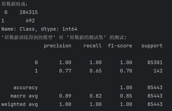Click 'Name: Class, dtype: int64' line
172x111 pixels.
39,29
